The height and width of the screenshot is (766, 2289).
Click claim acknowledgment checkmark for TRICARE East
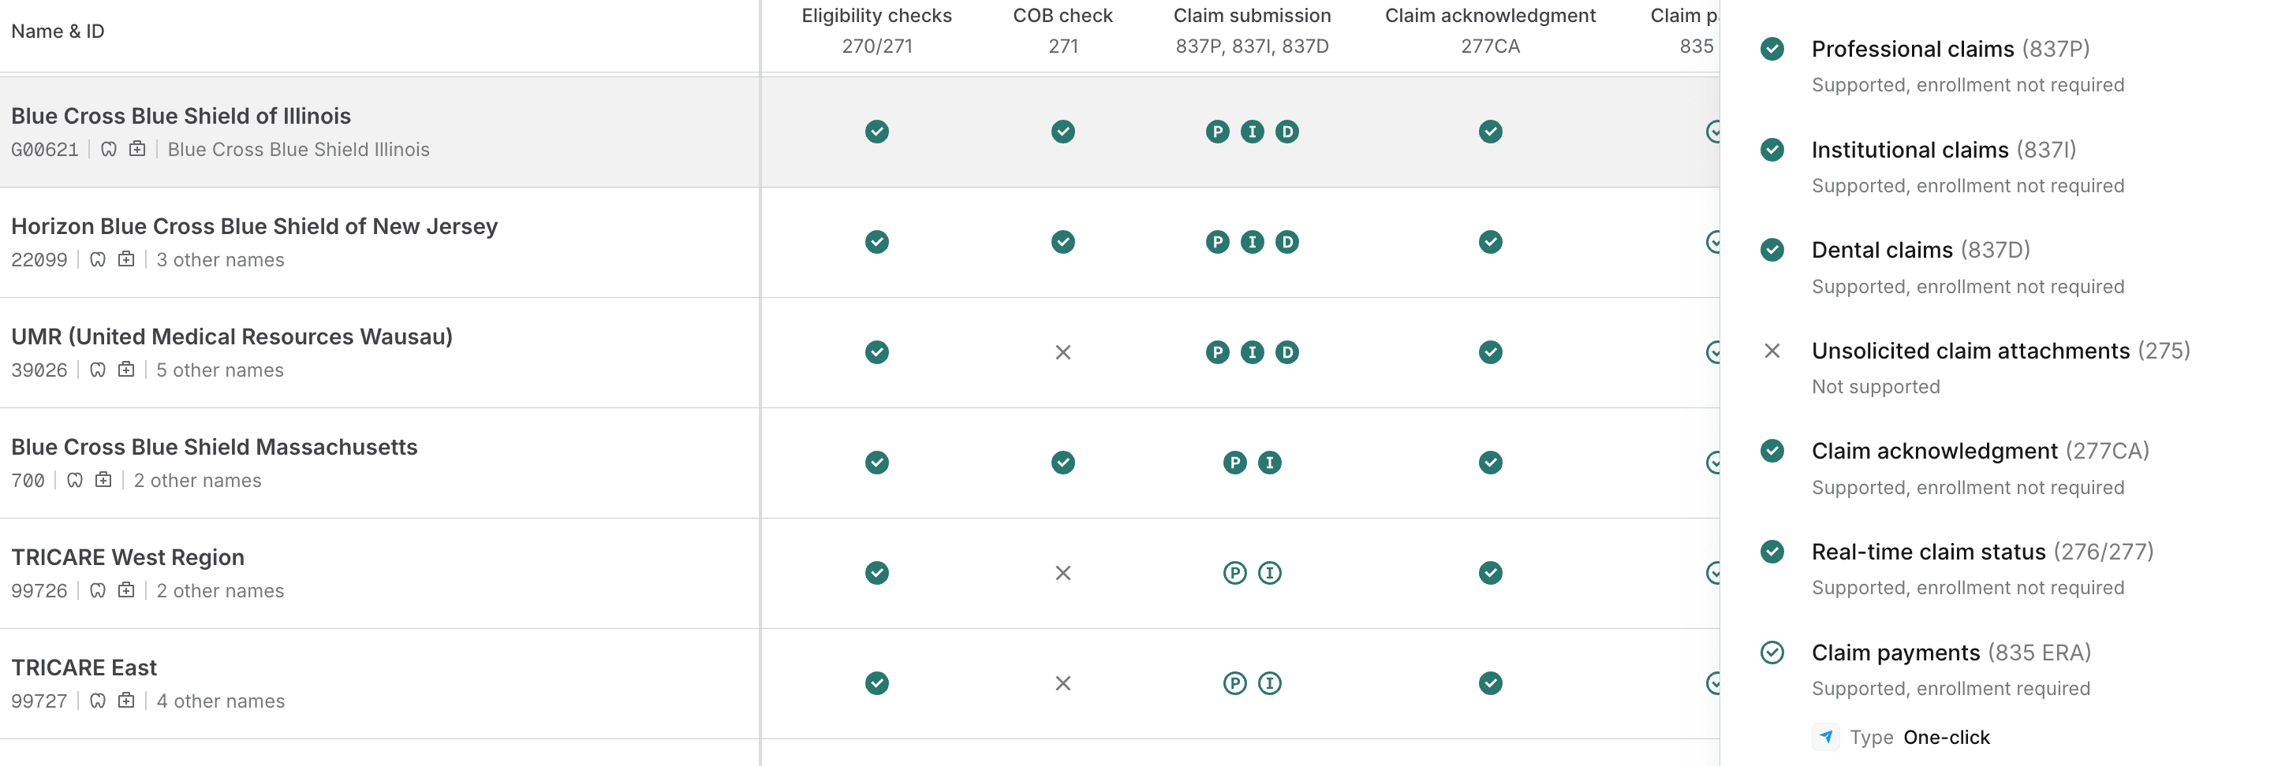pos(1490,683)
